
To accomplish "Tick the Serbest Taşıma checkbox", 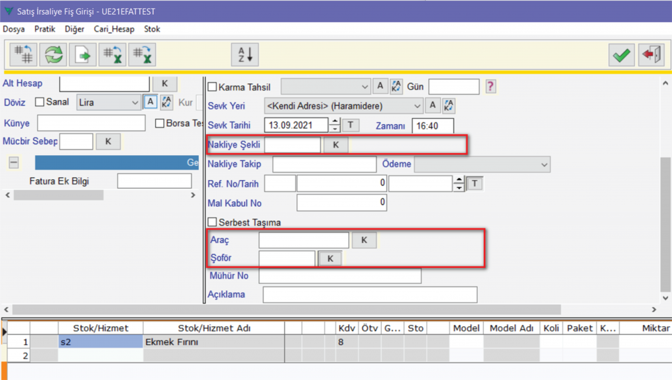I will pyautogui.click(x=212, y=222).
